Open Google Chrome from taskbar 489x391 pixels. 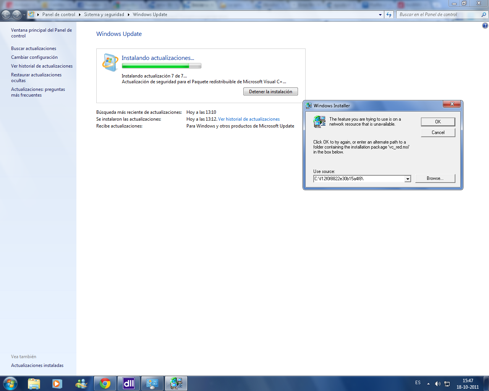105,383
